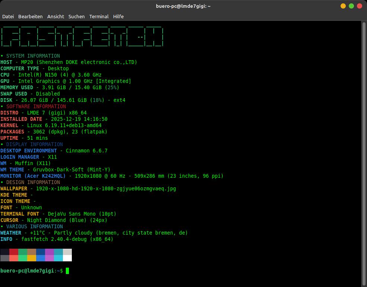Click the DISPLAY INFORMATION heading
The width and height of the screenshot is (367, 287).
coord(34,144)
